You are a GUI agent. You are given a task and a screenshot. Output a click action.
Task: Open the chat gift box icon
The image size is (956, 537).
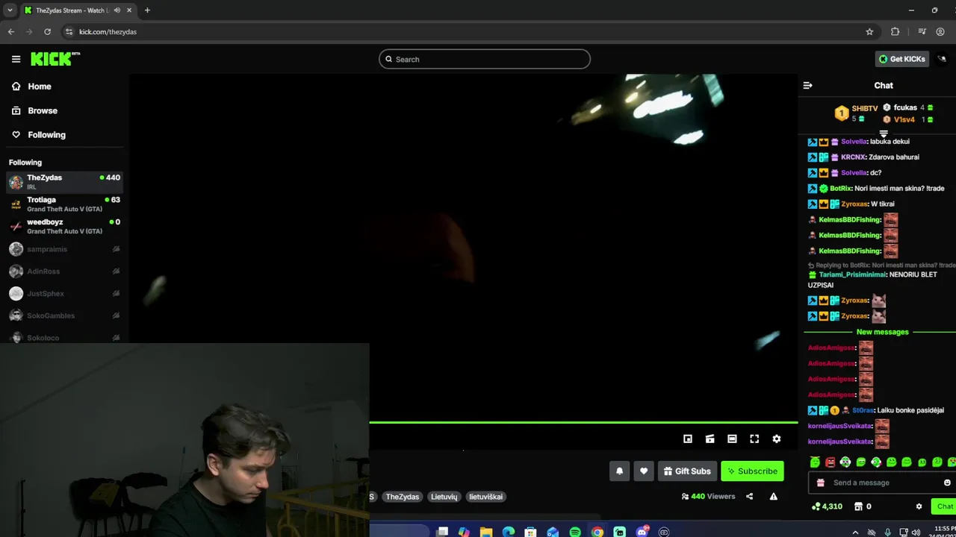coord(821,483)
